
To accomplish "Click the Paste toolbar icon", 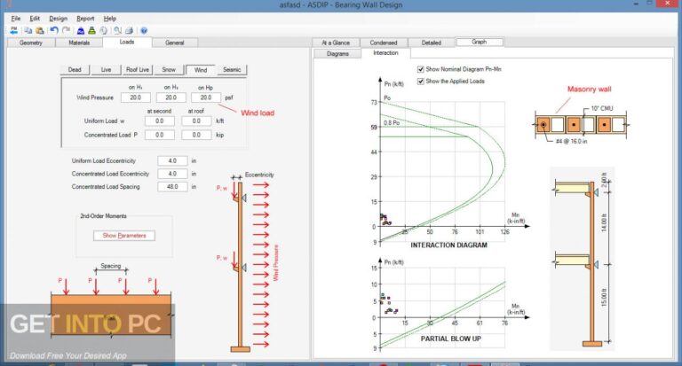I will tap(40, 30).
